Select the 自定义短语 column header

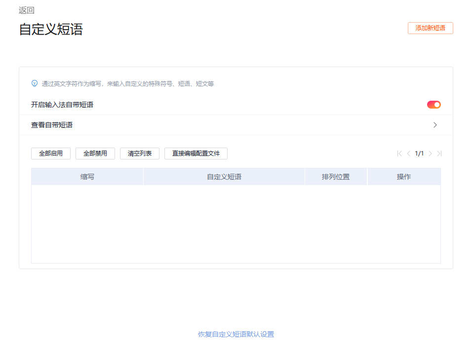224,176
